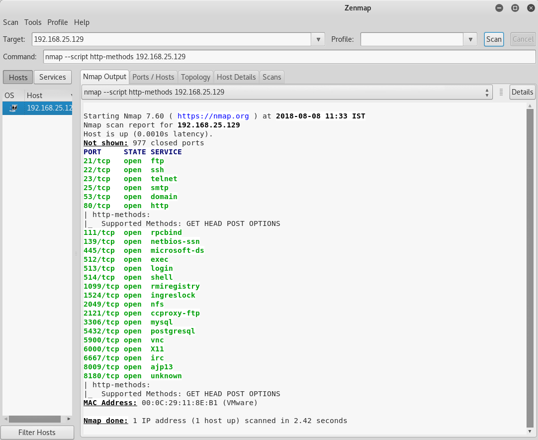538x440 pixels.
Task: Click the 23/tcp open telnet line
Action: click(x=130, y=179)
